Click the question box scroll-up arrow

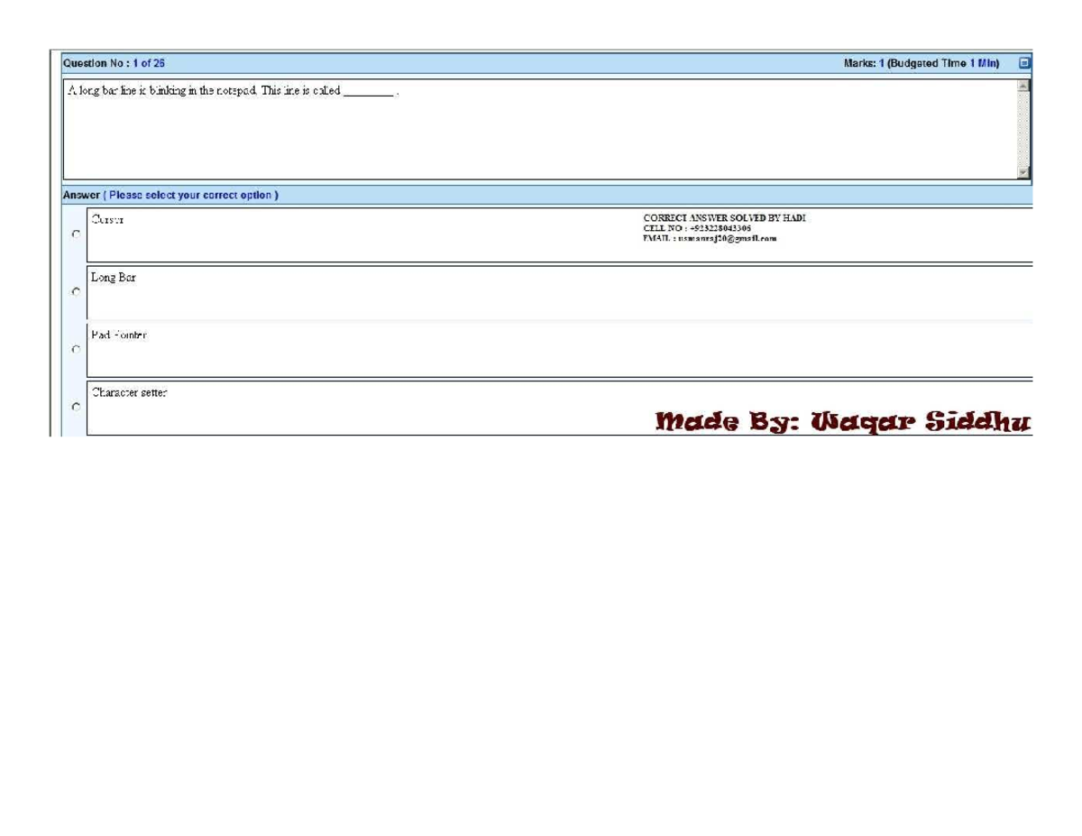(1022, 87)
